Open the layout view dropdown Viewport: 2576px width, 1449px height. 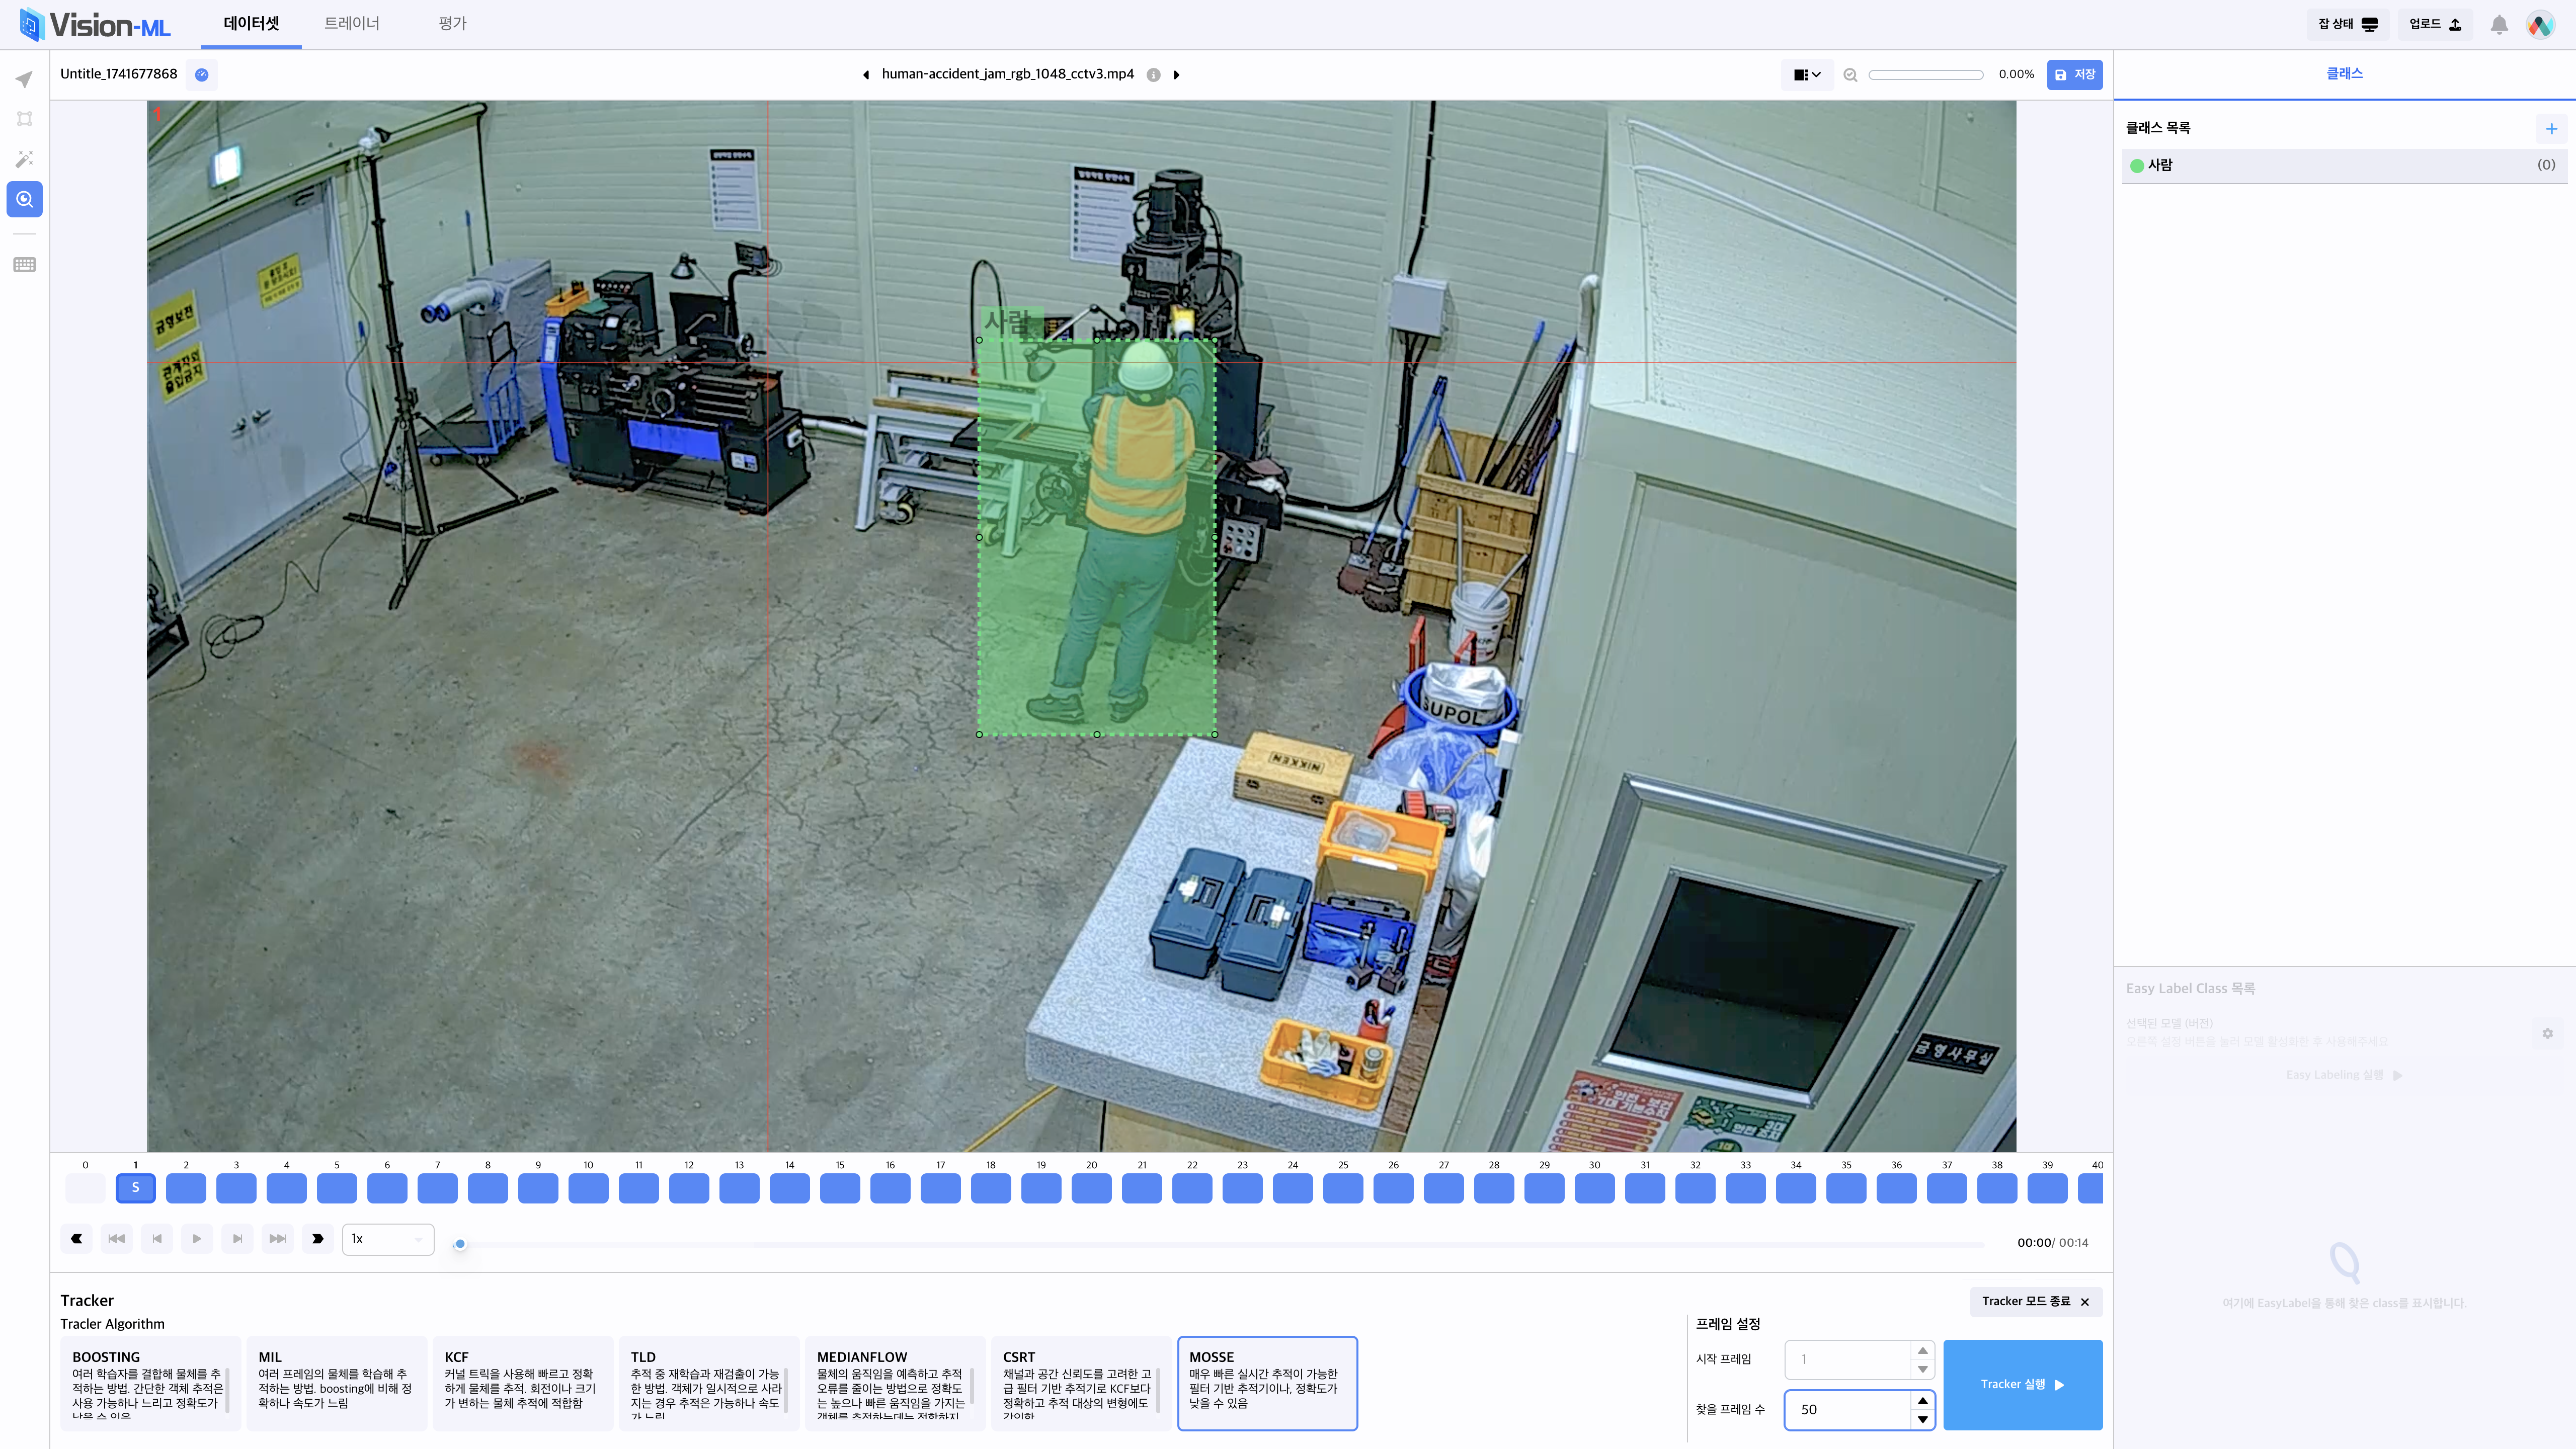coord(1806,75)
